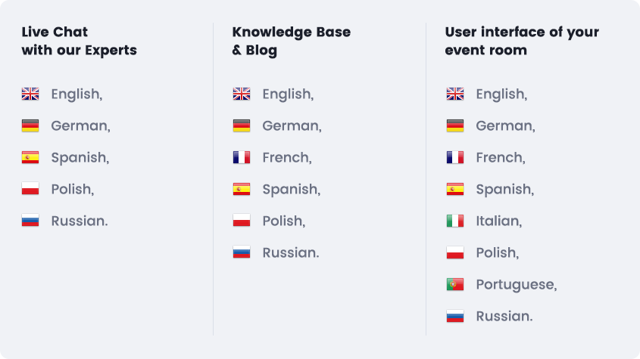Viewport: 640px width, 359px height.
Task: Click the German label in Knowledge Base column
Action: point(292,126)
